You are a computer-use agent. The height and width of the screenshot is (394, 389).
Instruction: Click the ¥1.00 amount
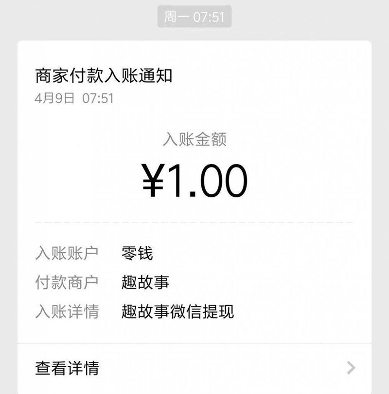tap(194, 180)
